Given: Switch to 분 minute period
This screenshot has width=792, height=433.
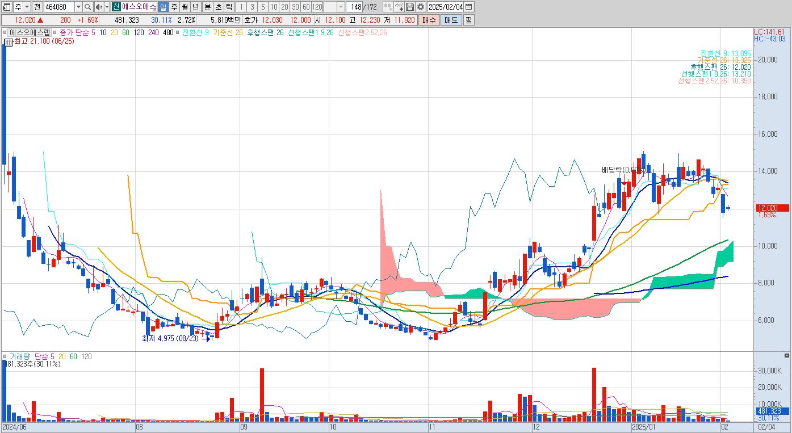Looking at the screenshot, I should click(207, 7).
